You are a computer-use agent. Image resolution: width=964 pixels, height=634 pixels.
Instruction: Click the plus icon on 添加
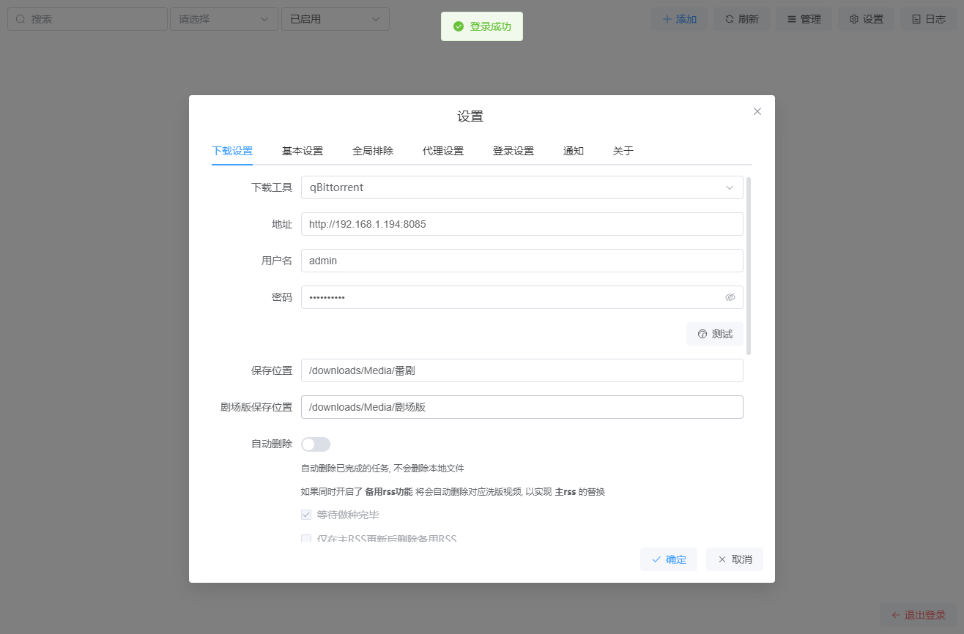(667, 19)
